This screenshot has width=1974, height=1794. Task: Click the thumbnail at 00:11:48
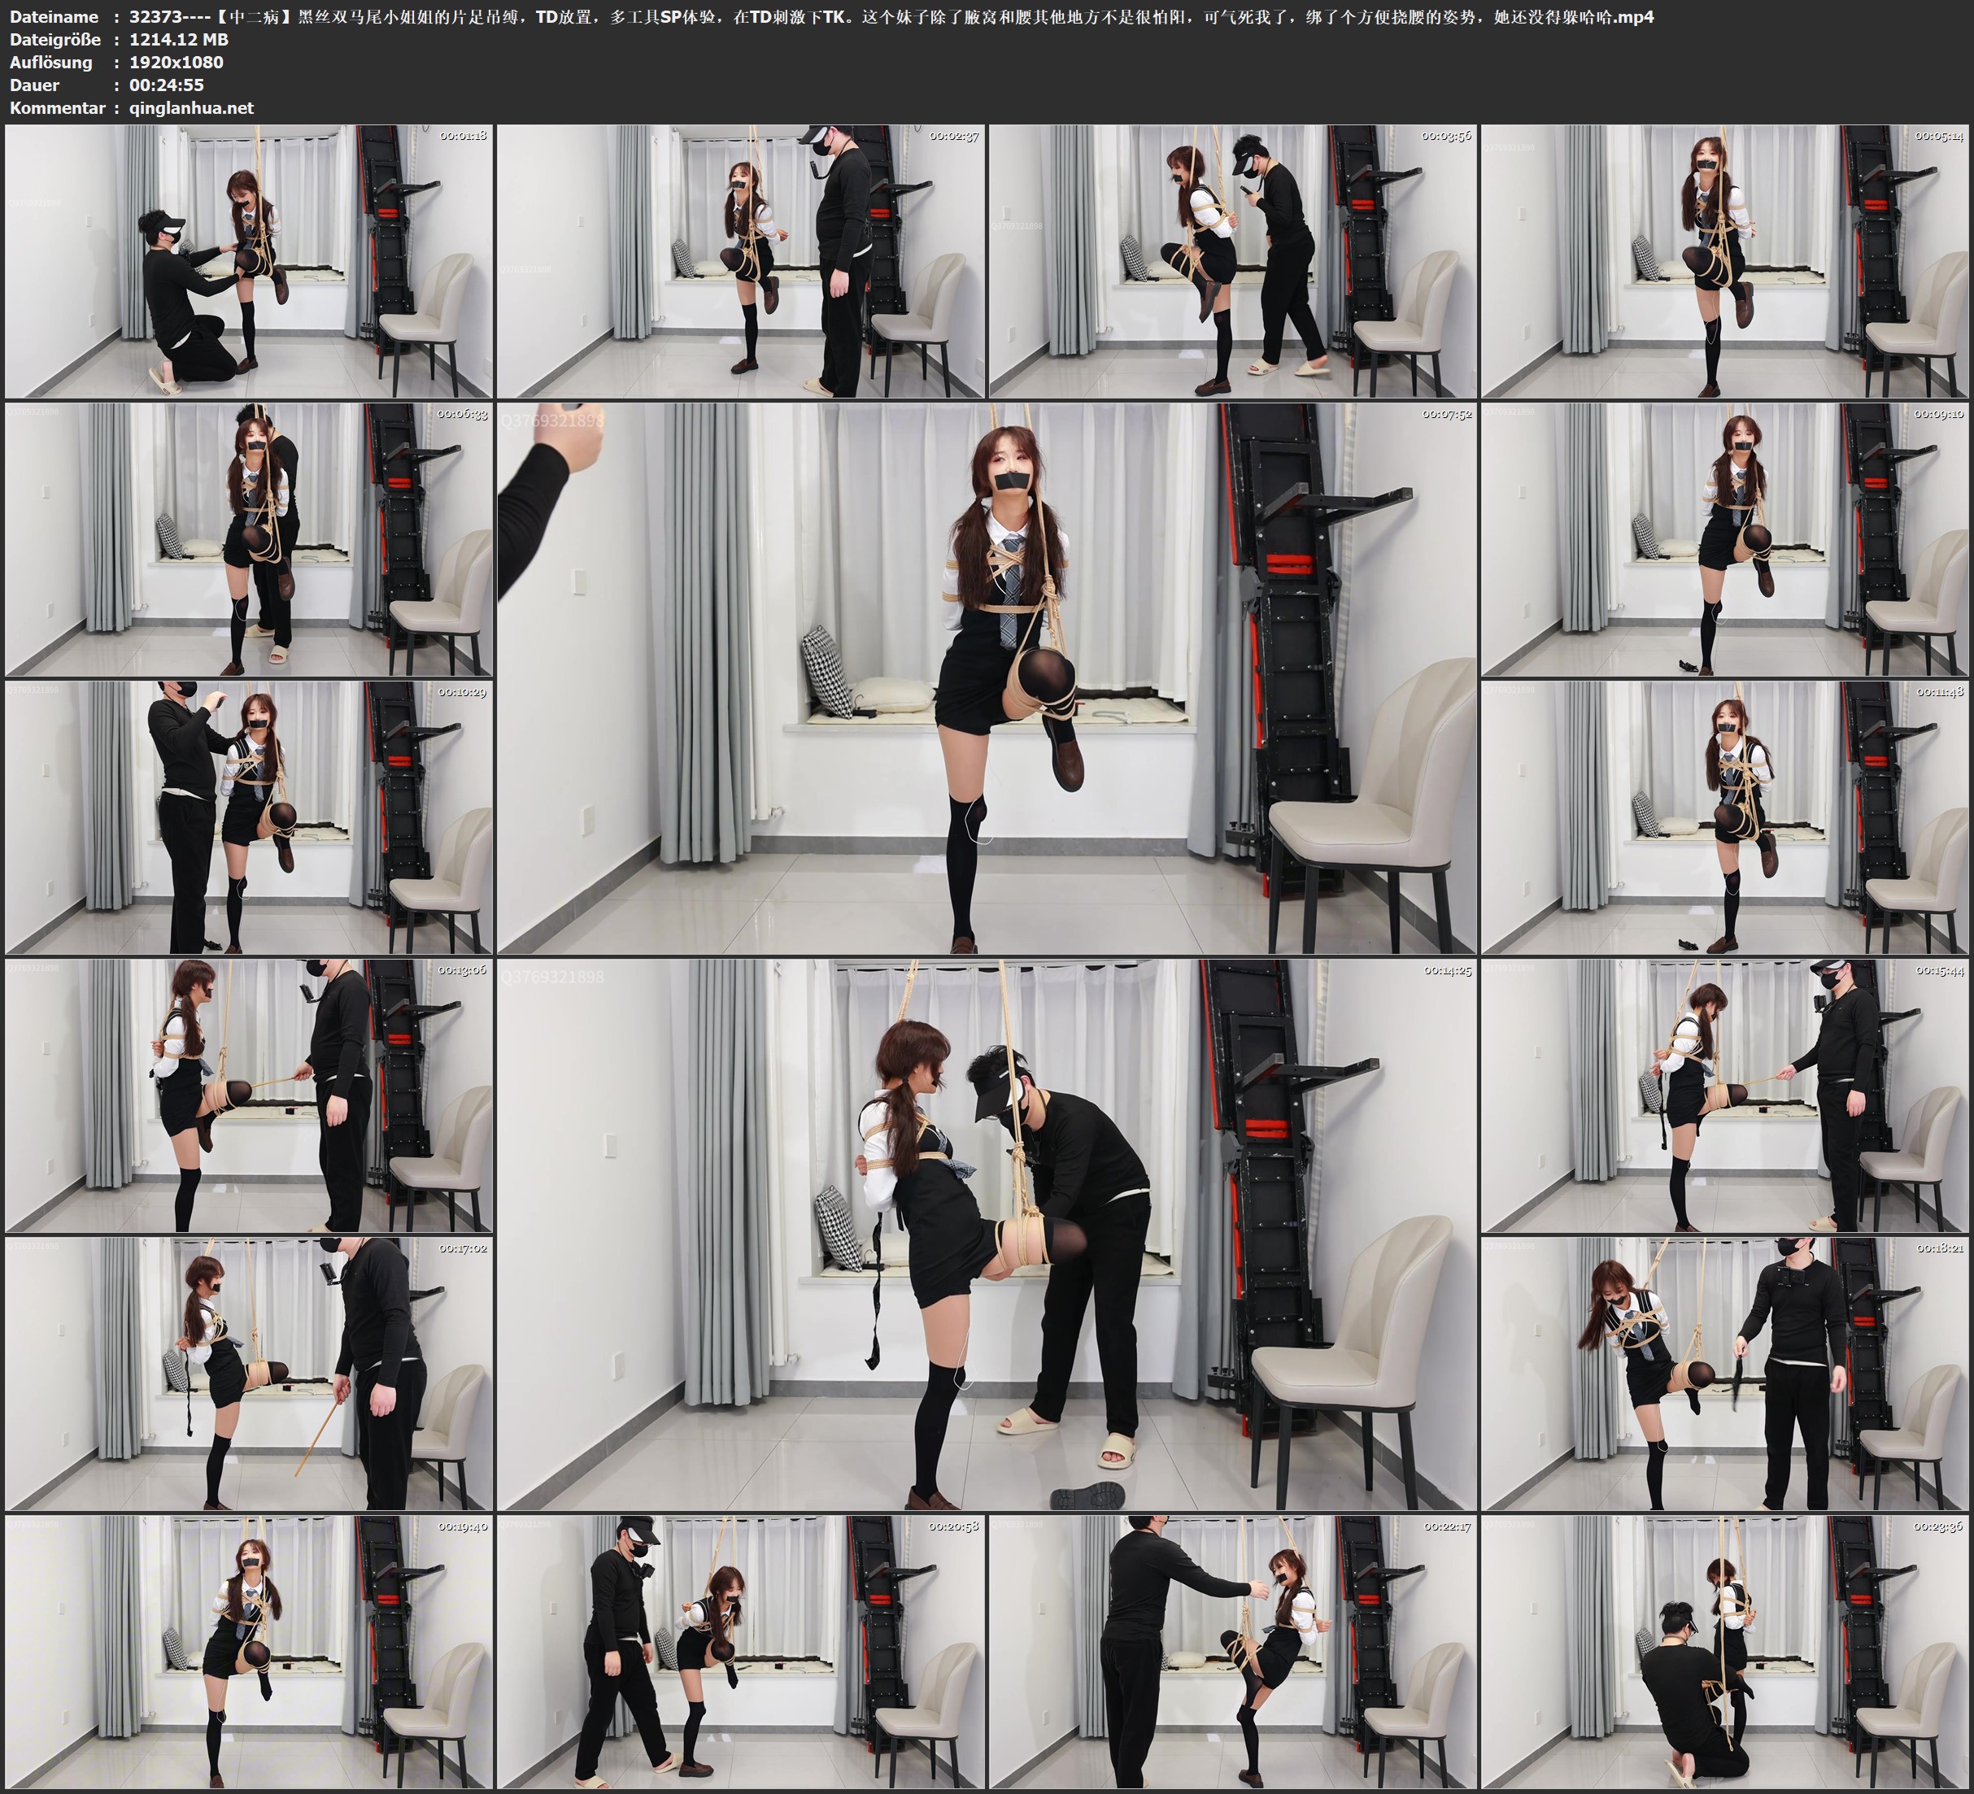click(1724, 816)
